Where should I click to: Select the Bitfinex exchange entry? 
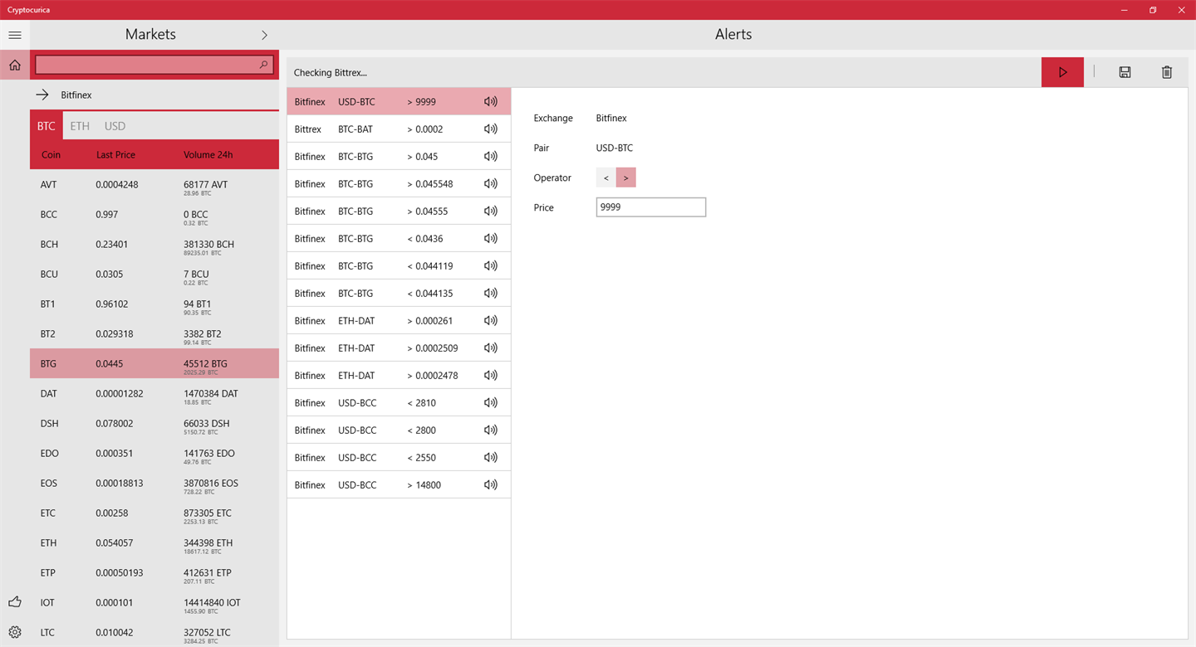154,95
